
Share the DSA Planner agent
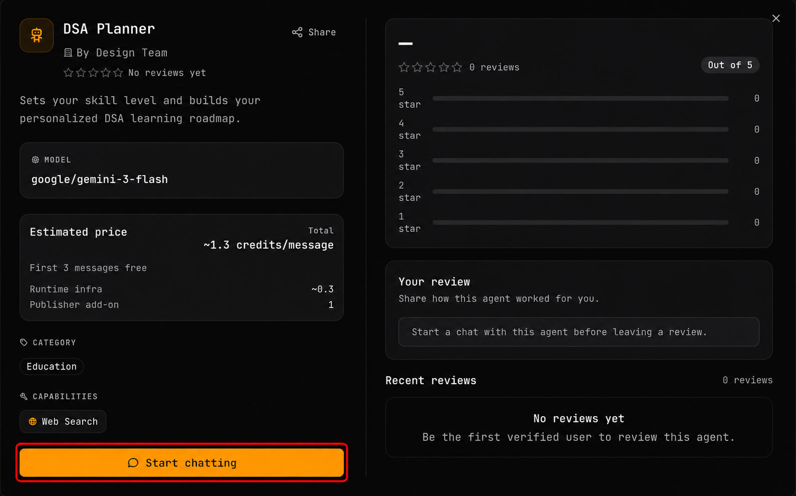pyautogui.click(x=314, y=32)
